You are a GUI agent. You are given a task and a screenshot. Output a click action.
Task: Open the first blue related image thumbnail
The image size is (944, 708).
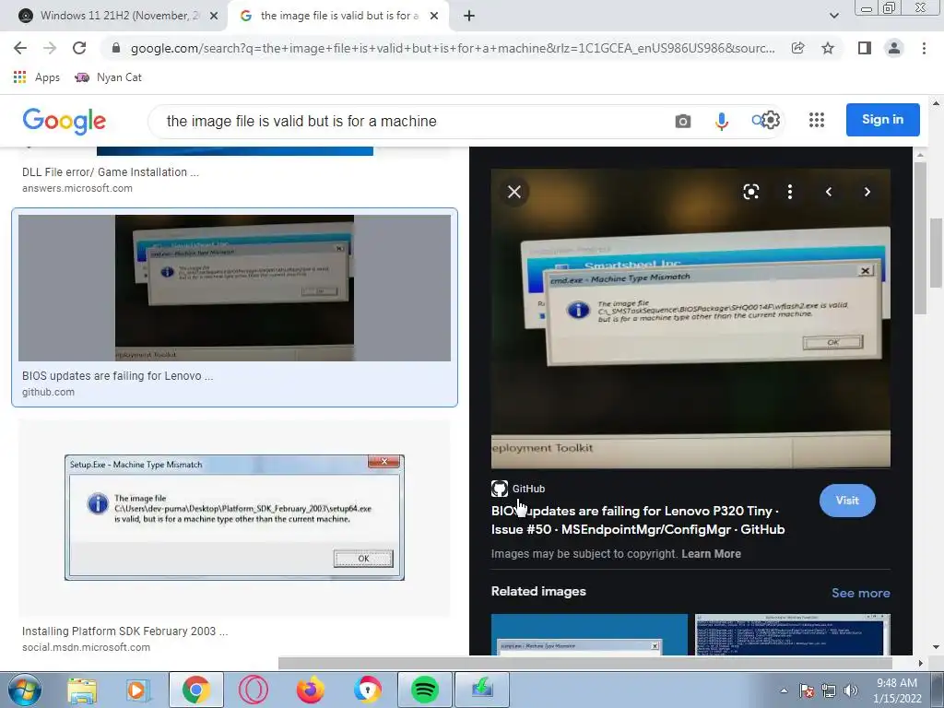point(589,634)
